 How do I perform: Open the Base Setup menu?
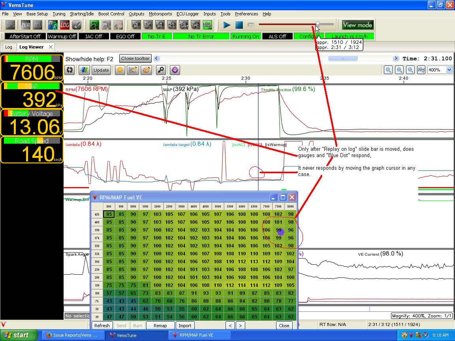pyautogui.click(x=37, y=14)
